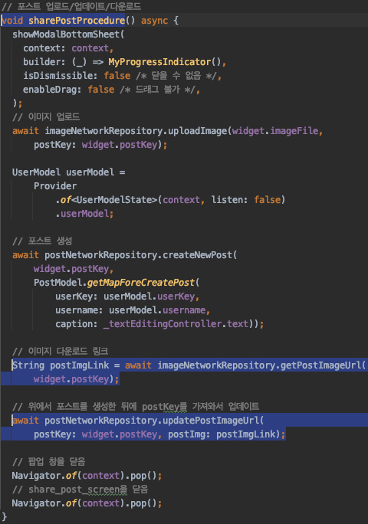Click updatePostImageUrl method call
Viewport: 368px width, 524px height.
tap(211, 421)
